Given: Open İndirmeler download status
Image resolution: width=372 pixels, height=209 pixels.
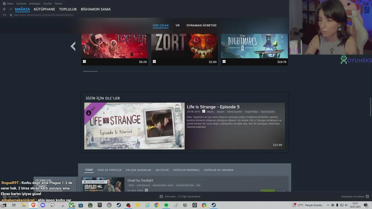Looking at the screenshot, I should 182,197.
